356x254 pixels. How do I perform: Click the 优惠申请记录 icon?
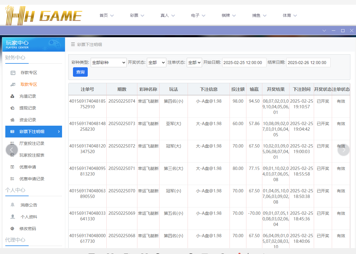coord(13,179)
